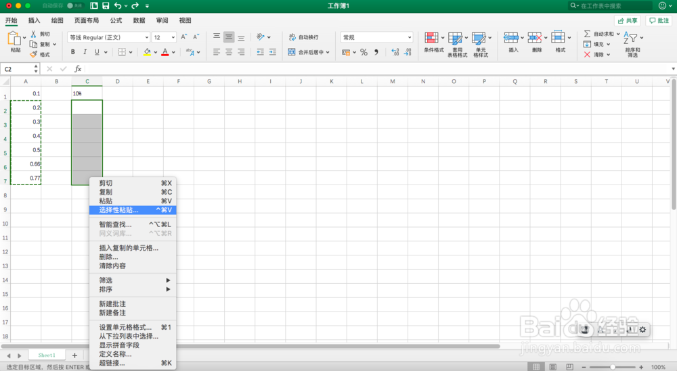Choose 设置单元格格式 from context menu

(133, 328)
